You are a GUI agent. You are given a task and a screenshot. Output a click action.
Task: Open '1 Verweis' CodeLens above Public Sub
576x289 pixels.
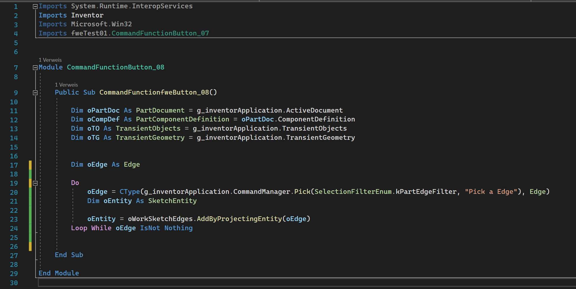click(66, 85)
